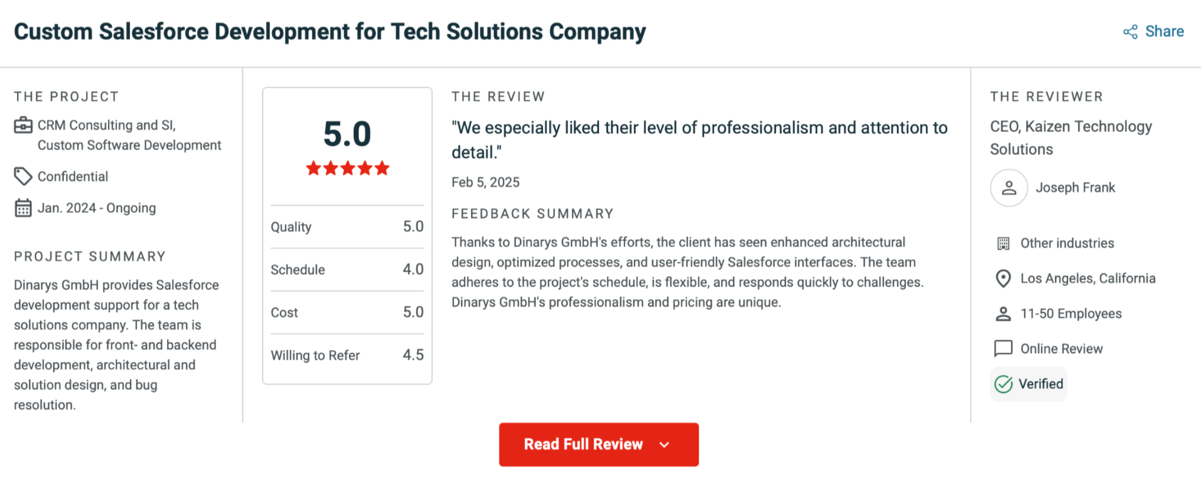Click the Share icon
This screenshot has width=1201, height=482.
[x=1130, y=32]
